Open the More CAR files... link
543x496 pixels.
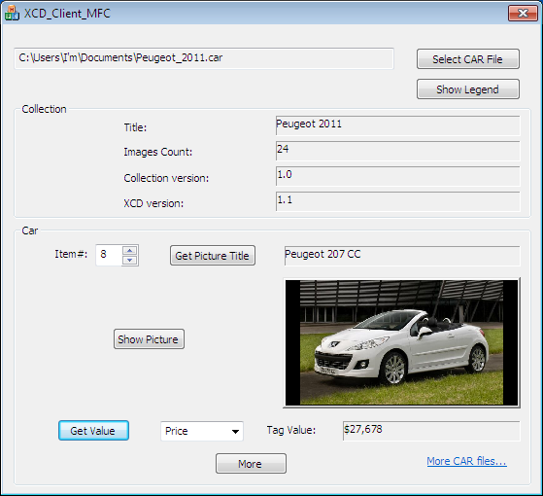click(x=466, y=461)
